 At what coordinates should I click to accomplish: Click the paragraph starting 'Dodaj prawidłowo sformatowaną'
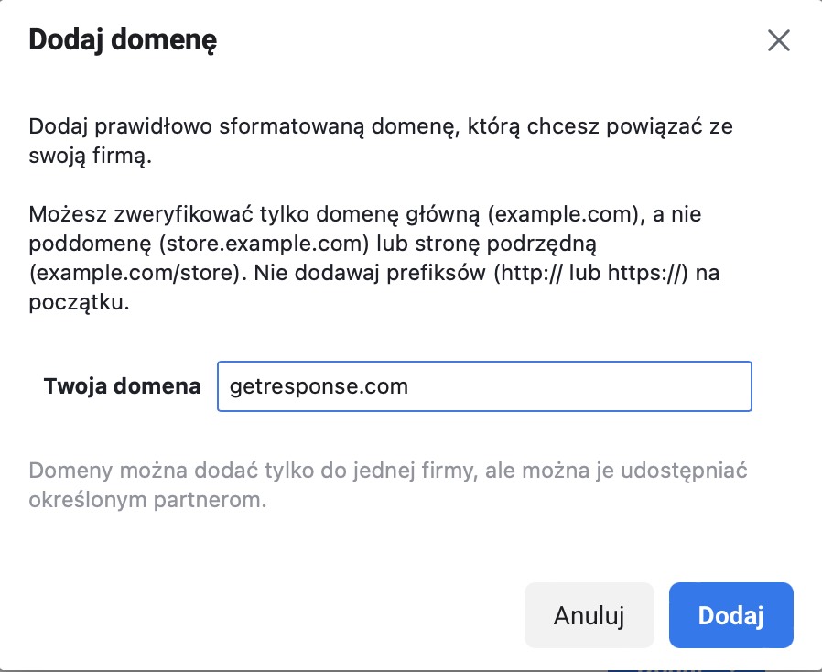pos(381,141)
